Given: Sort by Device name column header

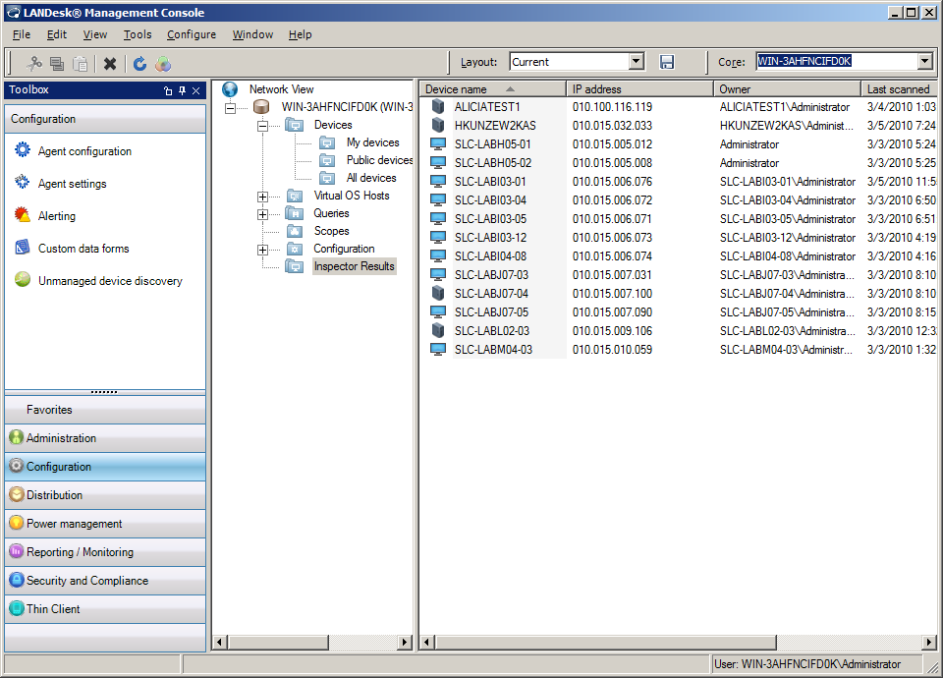Looking at the screenshot, I should pyautogui.click(x=492, y=89).
